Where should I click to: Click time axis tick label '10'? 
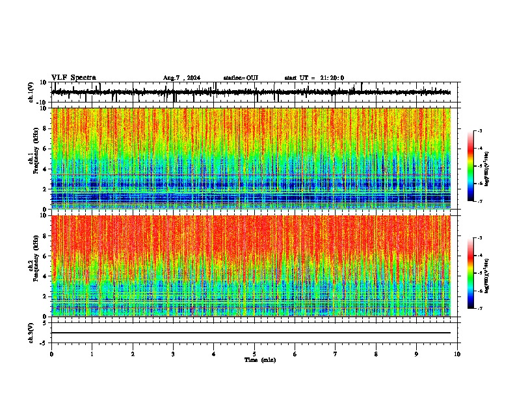click(457, 354)
